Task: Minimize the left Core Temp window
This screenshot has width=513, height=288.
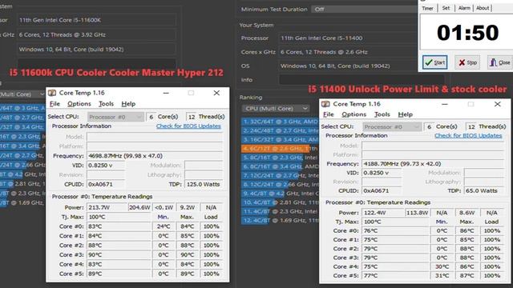Action: 166,93
